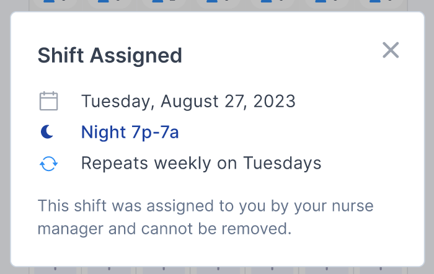Screen dimensions: 434x274
Task: Click the first staff-count pill behind the dialog
Action: click(x=55, y=3)
